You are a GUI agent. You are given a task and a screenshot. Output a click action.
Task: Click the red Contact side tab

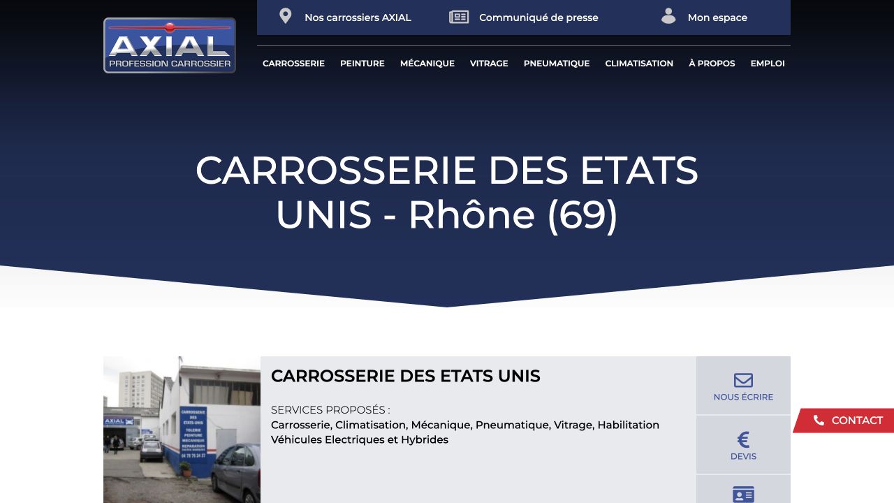coord(844,421)
